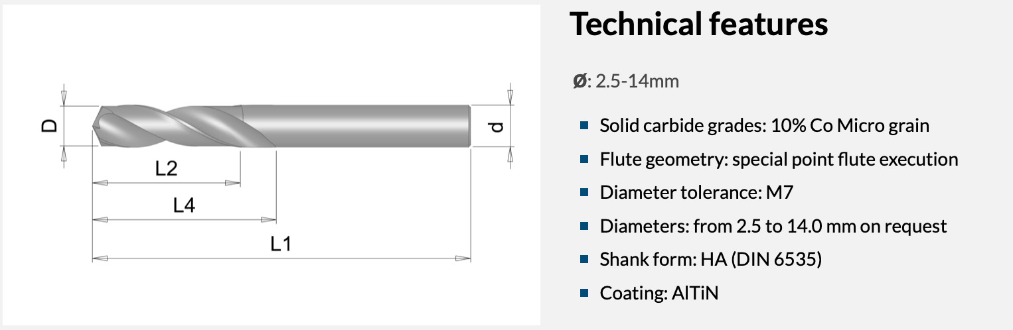Click the pointed tip of the drill
1013x330 pixels.
click(x=96, y=126)
